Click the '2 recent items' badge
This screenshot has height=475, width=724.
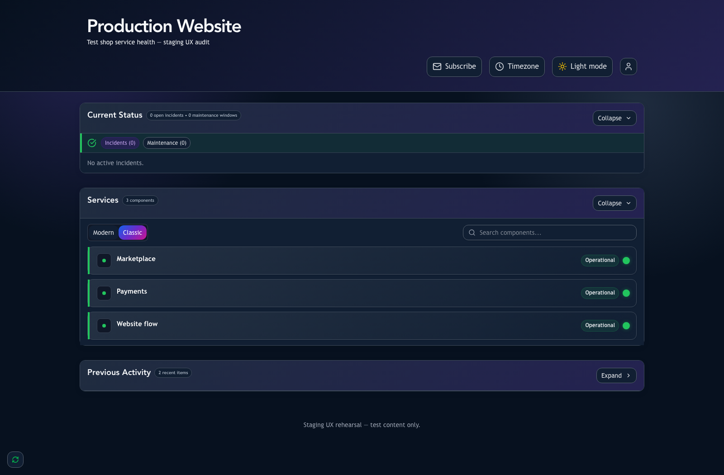coord(173,373)
